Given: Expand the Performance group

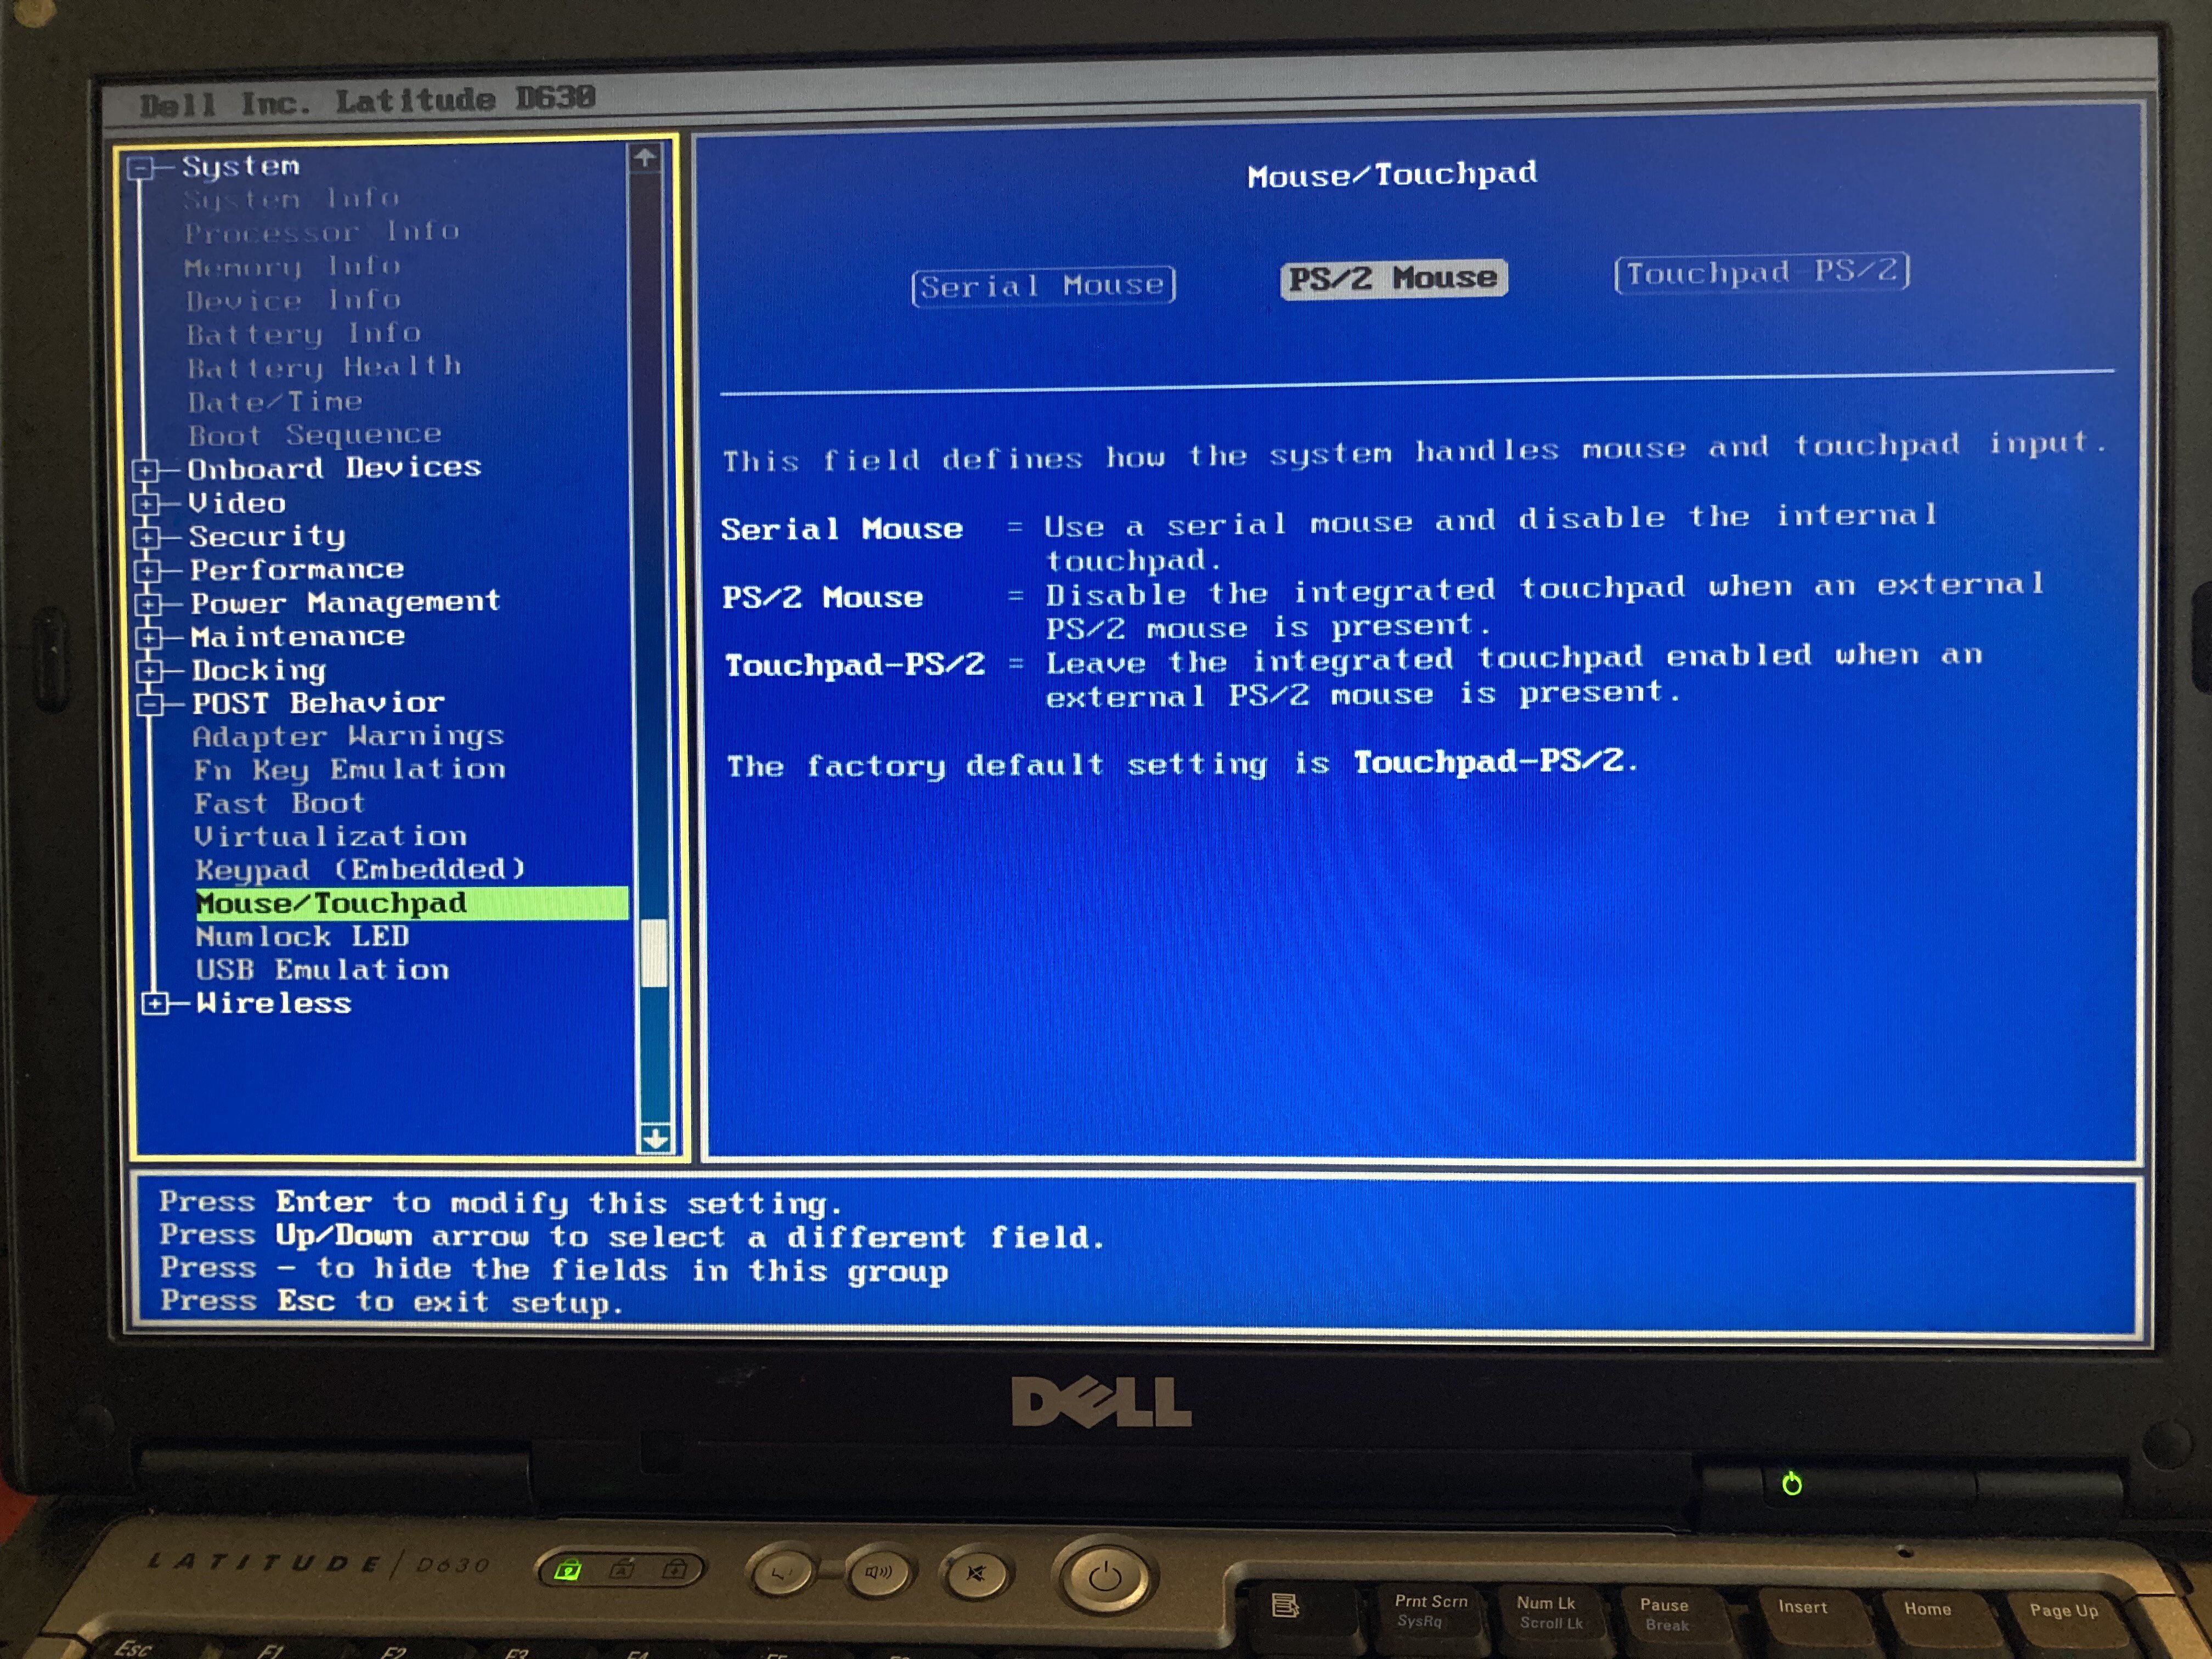Looking at the screenshot, I should tap(148, 571).
